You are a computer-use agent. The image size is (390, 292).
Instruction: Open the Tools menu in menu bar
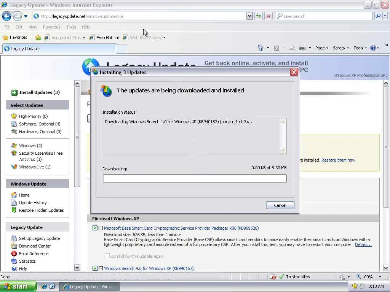pos(71,27)
